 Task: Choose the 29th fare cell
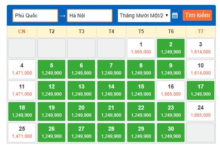tap(141, 133)
